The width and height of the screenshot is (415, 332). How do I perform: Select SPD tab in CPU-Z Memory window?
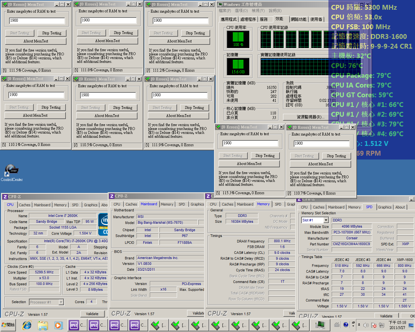278,204
